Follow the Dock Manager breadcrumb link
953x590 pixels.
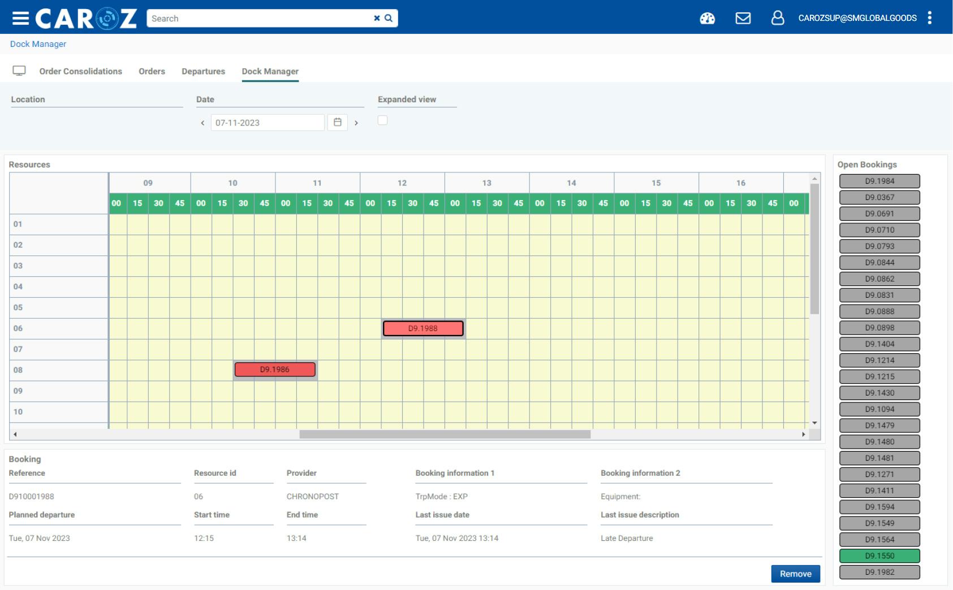point(37,44)
